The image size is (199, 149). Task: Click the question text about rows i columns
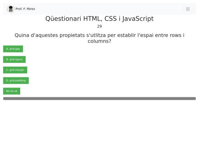(x=99, y=38)
